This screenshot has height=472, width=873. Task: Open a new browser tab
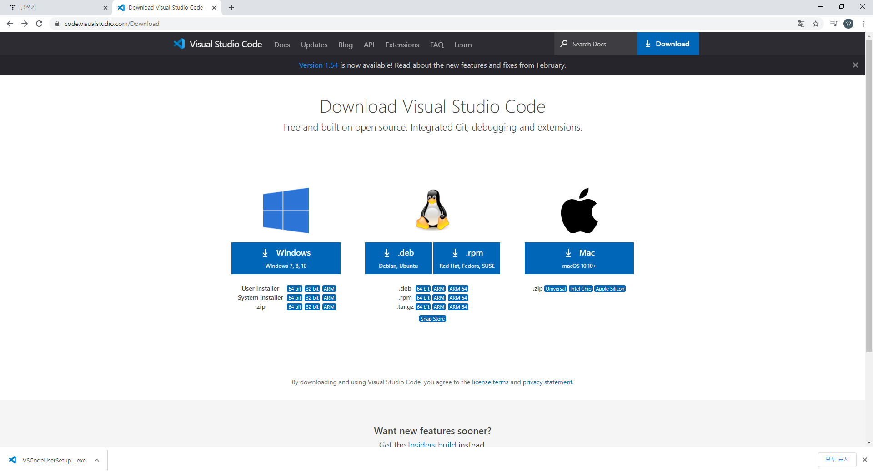pos(231,8)
